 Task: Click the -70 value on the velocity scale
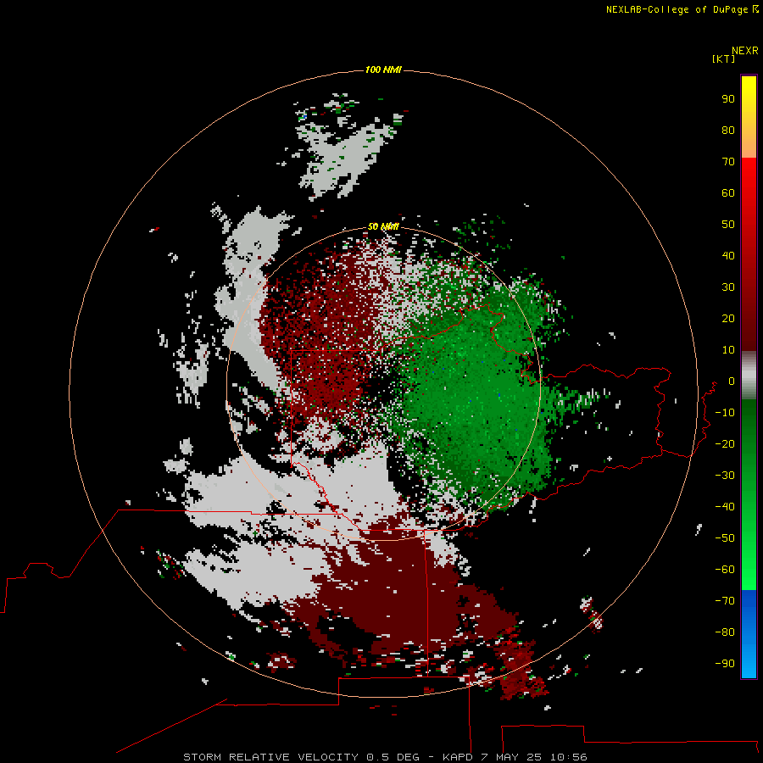pos(725,601)
